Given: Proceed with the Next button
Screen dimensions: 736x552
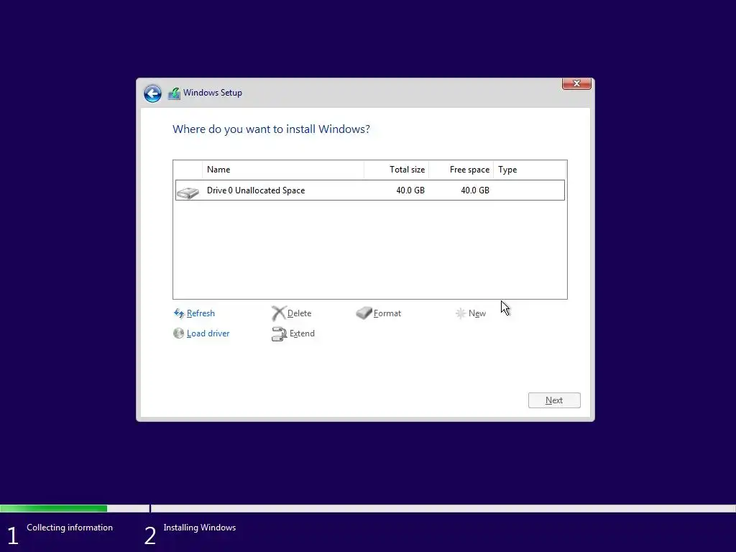Looking at the screenshot, I should tap(554, 400).
